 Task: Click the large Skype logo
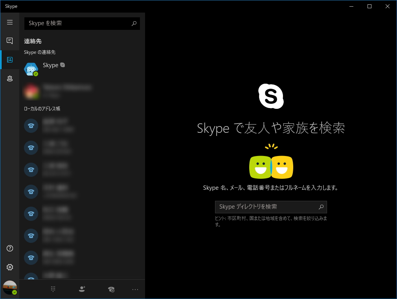click(x=271, y=96)
